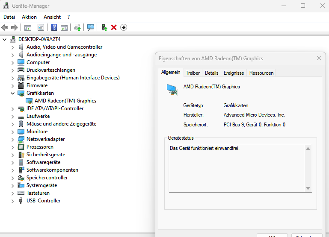Select the Netzwerkadapter label
The height and width of the screenshot is (237, 329).
(45, 139)
